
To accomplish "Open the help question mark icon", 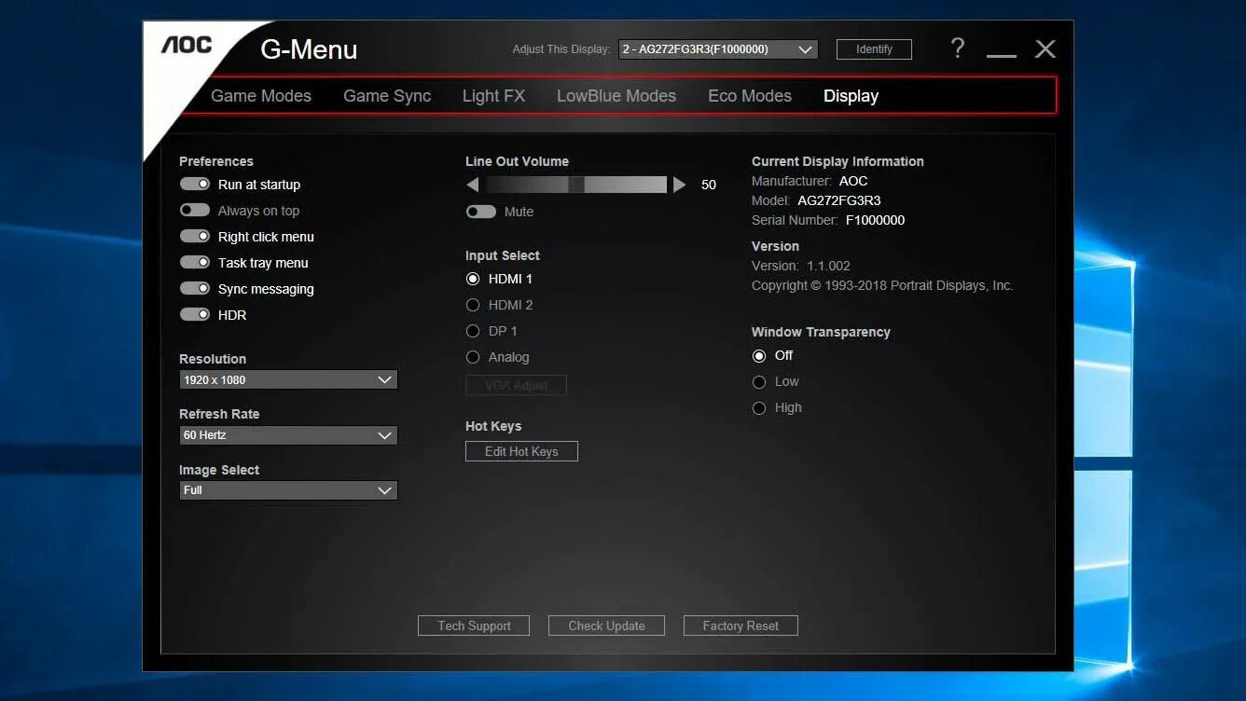I will click(958, 48).
